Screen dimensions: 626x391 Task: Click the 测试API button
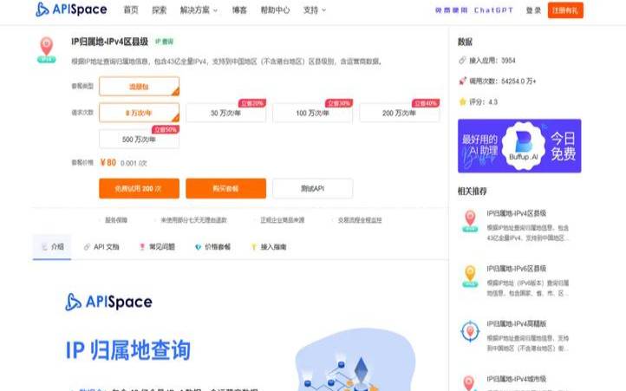click(313, 188)
